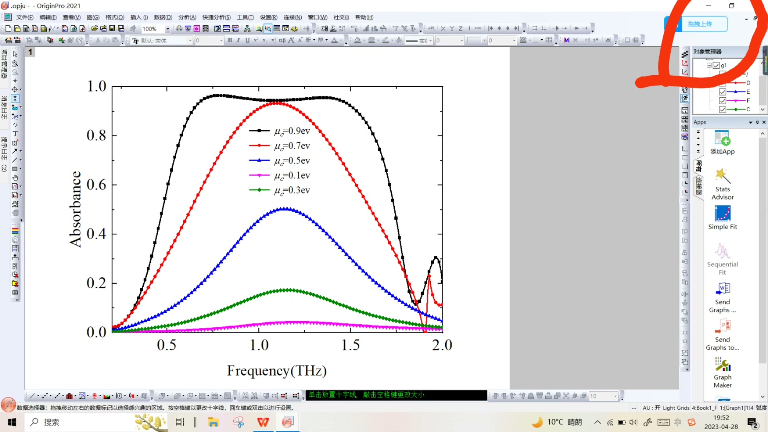Click the Print icon in toolbar
Screen dimensions: 768x432
coord(179,29)
